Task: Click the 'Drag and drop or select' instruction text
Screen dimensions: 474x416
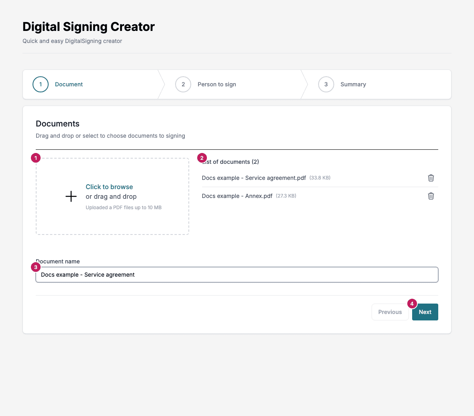Action: [x=110, y=136]
